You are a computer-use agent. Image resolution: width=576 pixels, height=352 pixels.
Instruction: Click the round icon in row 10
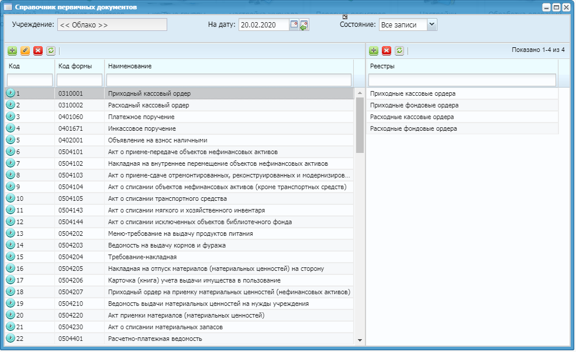click(x=11, y=198)
